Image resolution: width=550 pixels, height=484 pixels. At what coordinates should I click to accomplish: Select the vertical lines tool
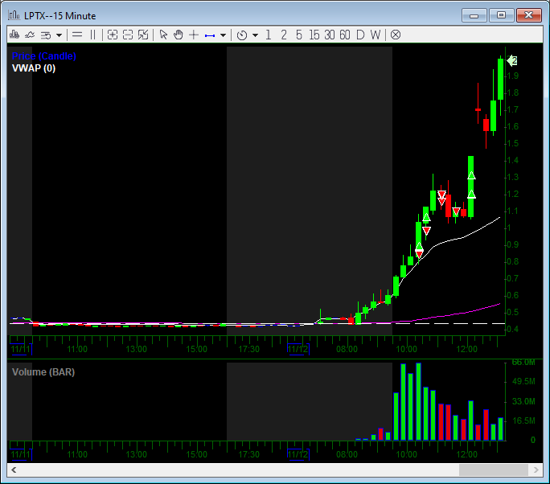(x=92, y=35)
